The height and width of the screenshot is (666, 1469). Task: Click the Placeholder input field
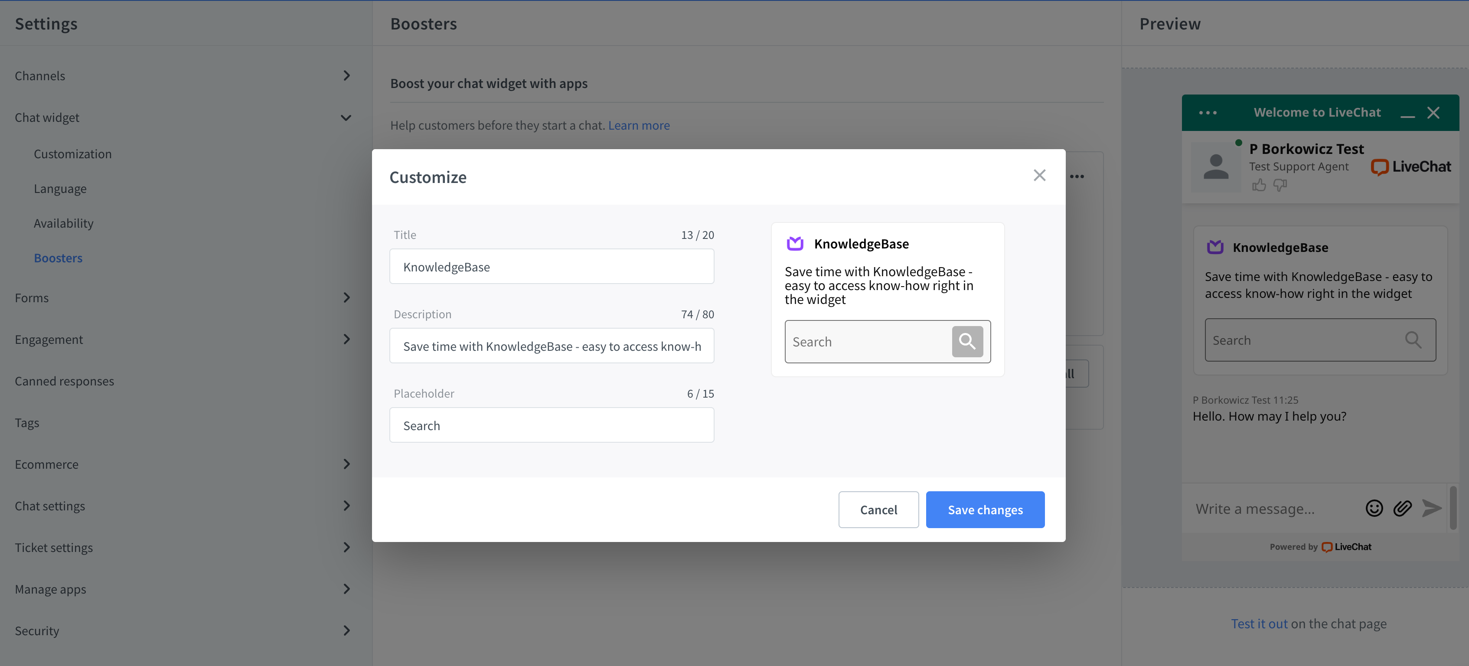tap(552, 425)
